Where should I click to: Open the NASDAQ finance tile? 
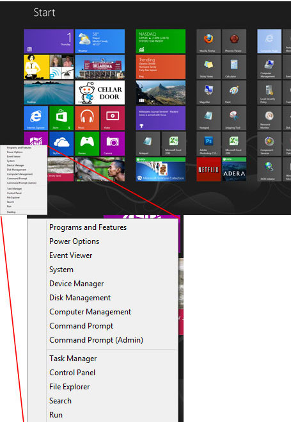161,41
